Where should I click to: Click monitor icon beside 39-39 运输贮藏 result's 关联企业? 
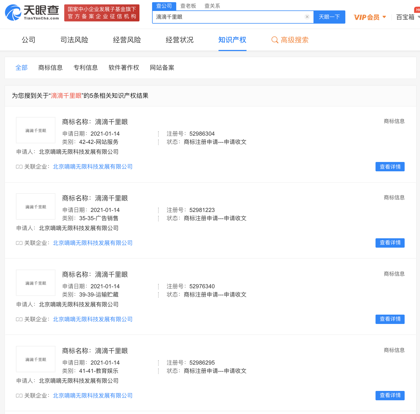(19, 319)
